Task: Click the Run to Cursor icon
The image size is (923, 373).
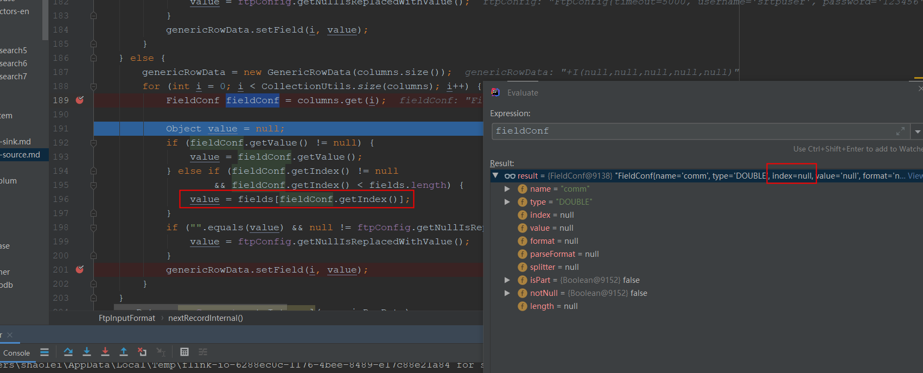Action: 161,352
